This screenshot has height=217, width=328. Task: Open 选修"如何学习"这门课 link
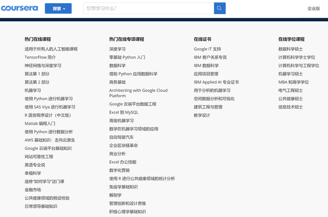[x=44, y=182]
